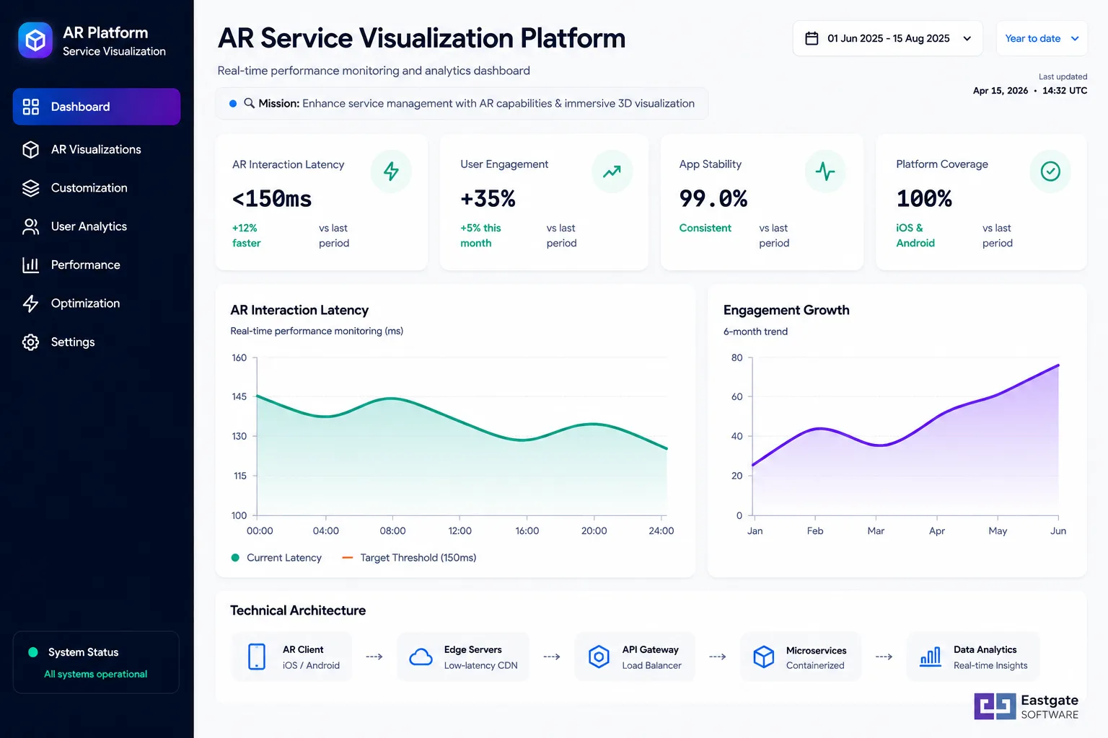Click the blue dot beside Mission

click(233, 104)
